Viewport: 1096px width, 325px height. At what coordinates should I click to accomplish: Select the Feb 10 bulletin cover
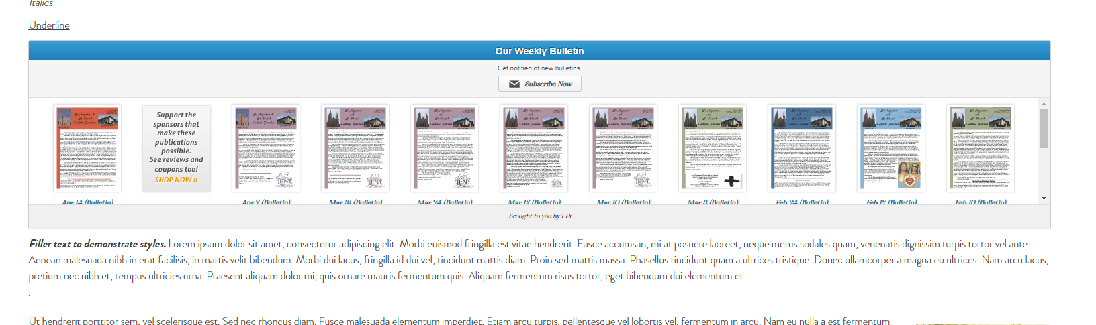pyautogui.click(x=980, y=148)
